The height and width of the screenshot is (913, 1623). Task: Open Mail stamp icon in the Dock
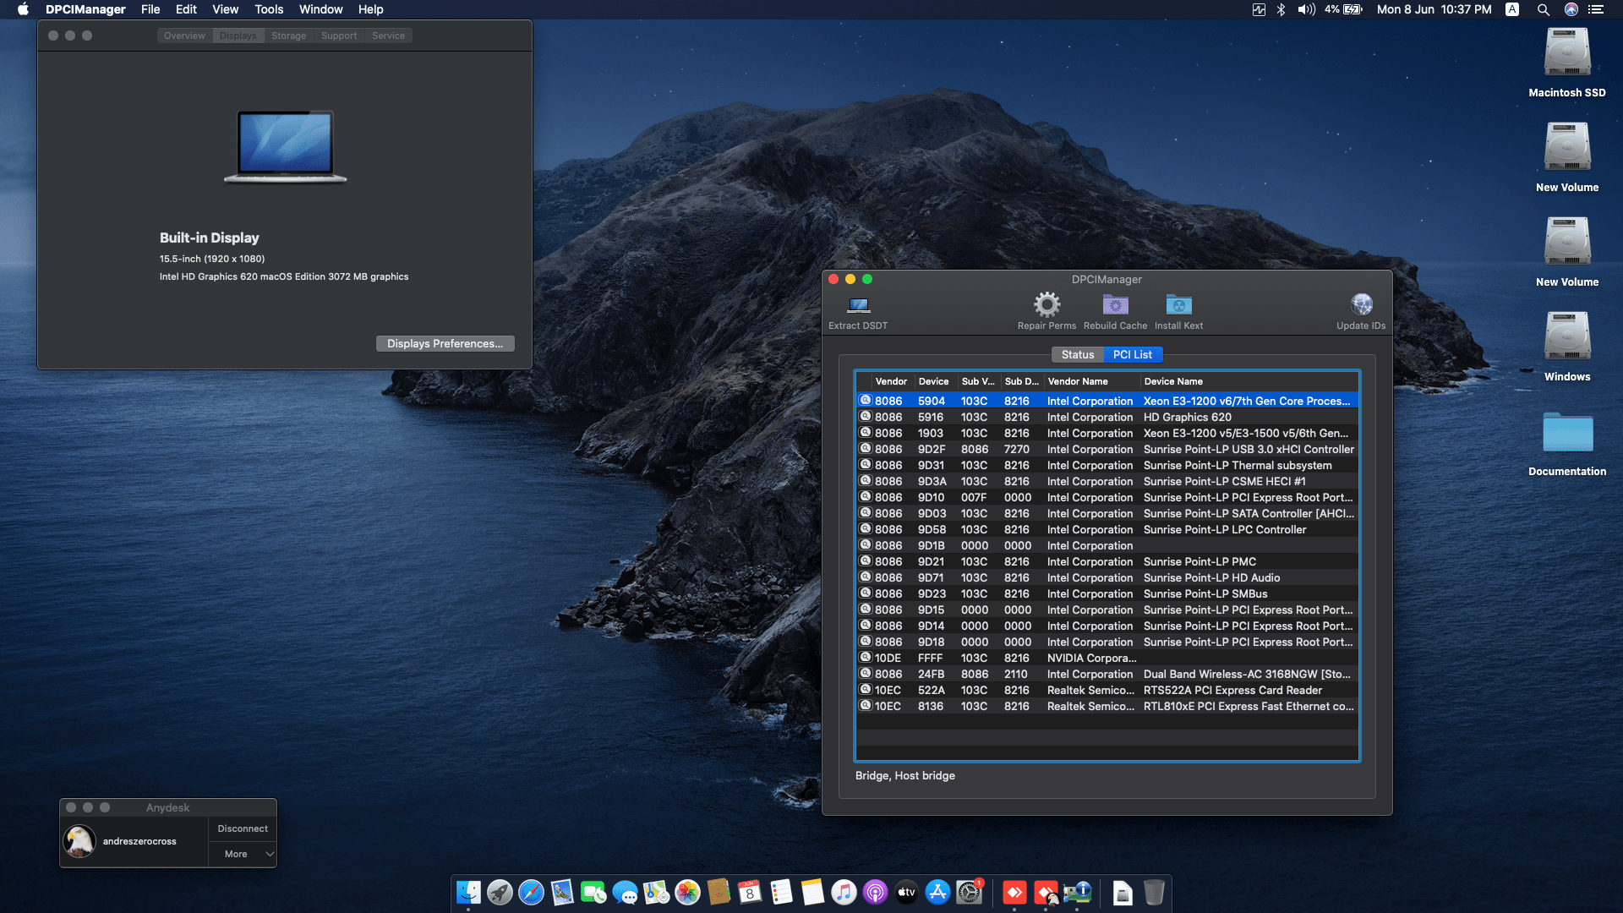(x=562, y=892)
